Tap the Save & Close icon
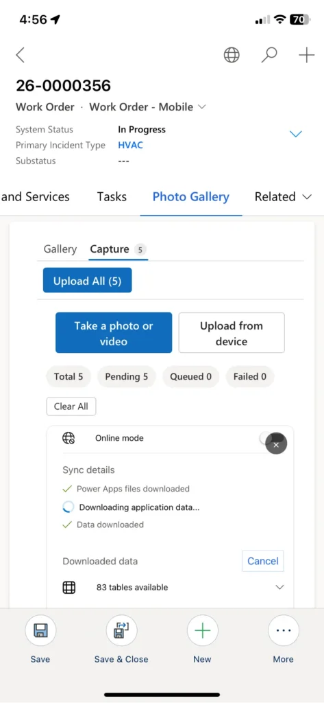The width and height of the screenshot is (324, 703). coord(121,630)
